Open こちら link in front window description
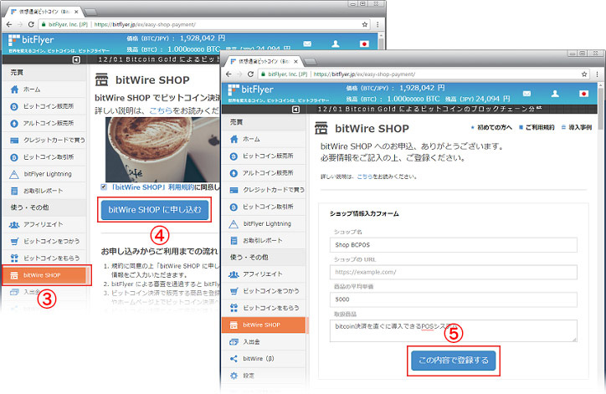The height and width of the screenshot is (394, 606). pos(364,177)
